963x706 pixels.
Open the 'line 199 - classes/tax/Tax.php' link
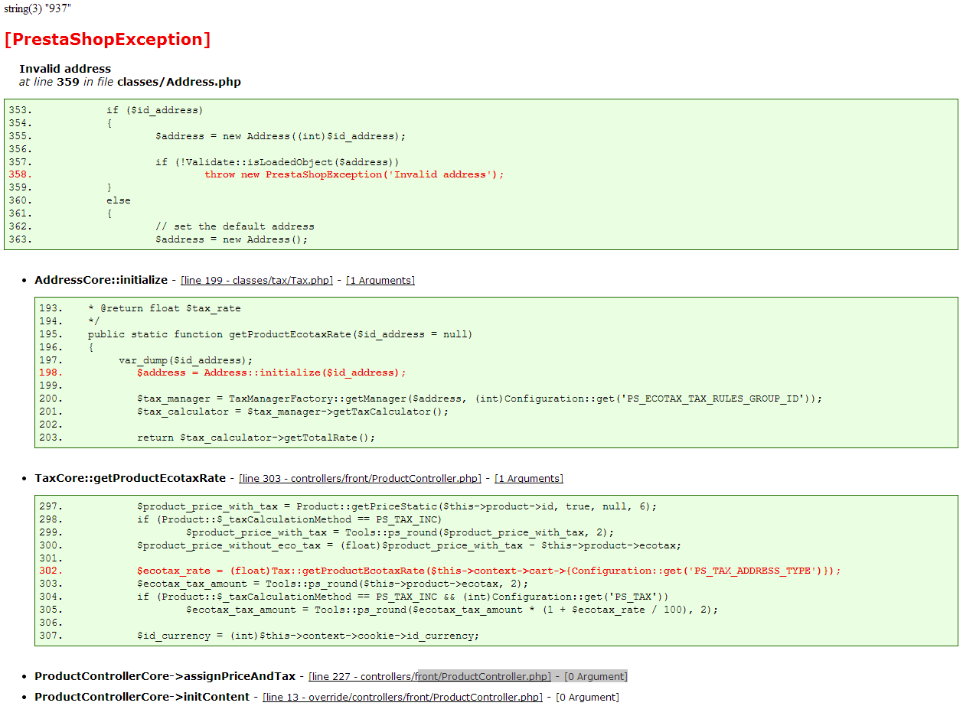click(256, 281)
